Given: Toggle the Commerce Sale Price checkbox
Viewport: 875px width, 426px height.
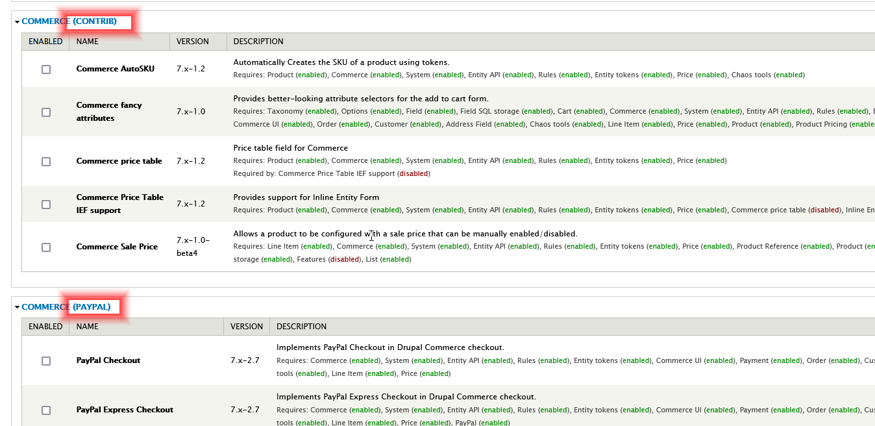Looking at the screenshot, I should [x=46, y=247].
